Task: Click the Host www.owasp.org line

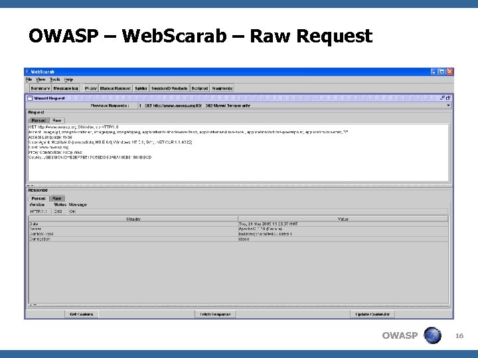Action: tap(48, 147)
